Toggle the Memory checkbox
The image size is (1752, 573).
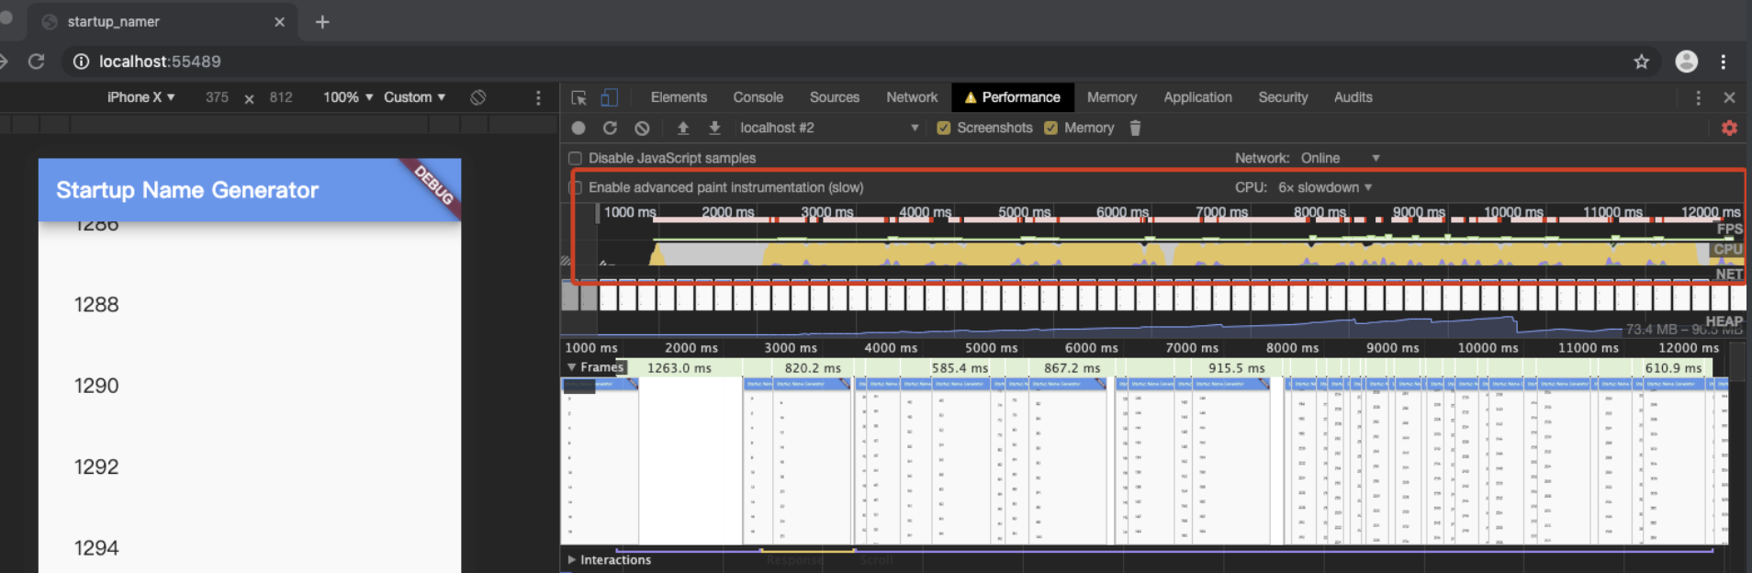point(1050,128)
